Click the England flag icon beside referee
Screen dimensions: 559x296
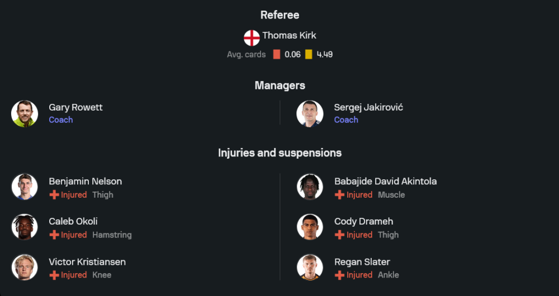252,38
